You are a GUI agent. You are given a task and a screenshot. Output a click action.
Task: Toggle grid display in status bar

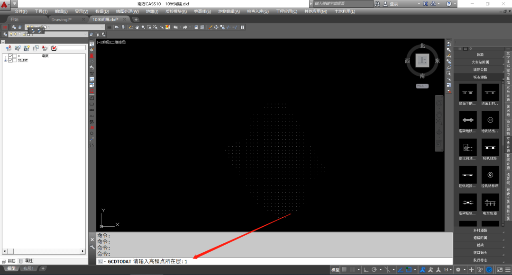click(344, 270)
